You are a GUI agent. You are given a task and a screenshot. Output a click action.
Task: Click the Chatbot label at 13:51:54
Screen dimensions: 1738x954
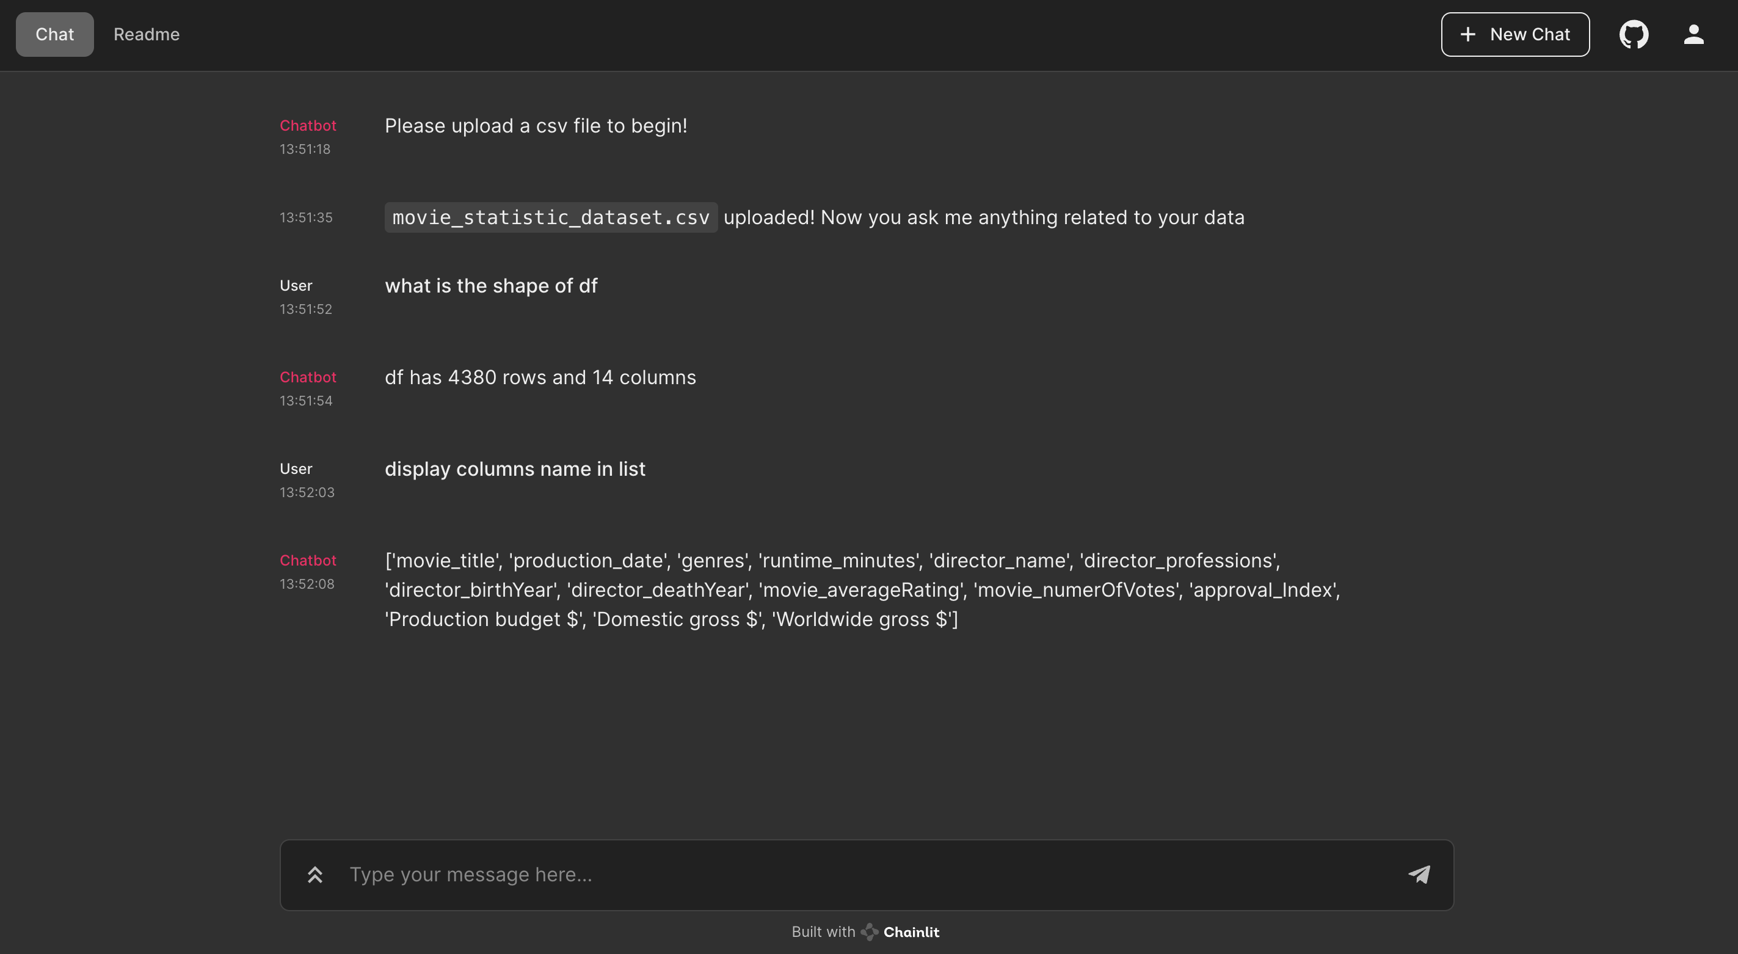[308, 378]
